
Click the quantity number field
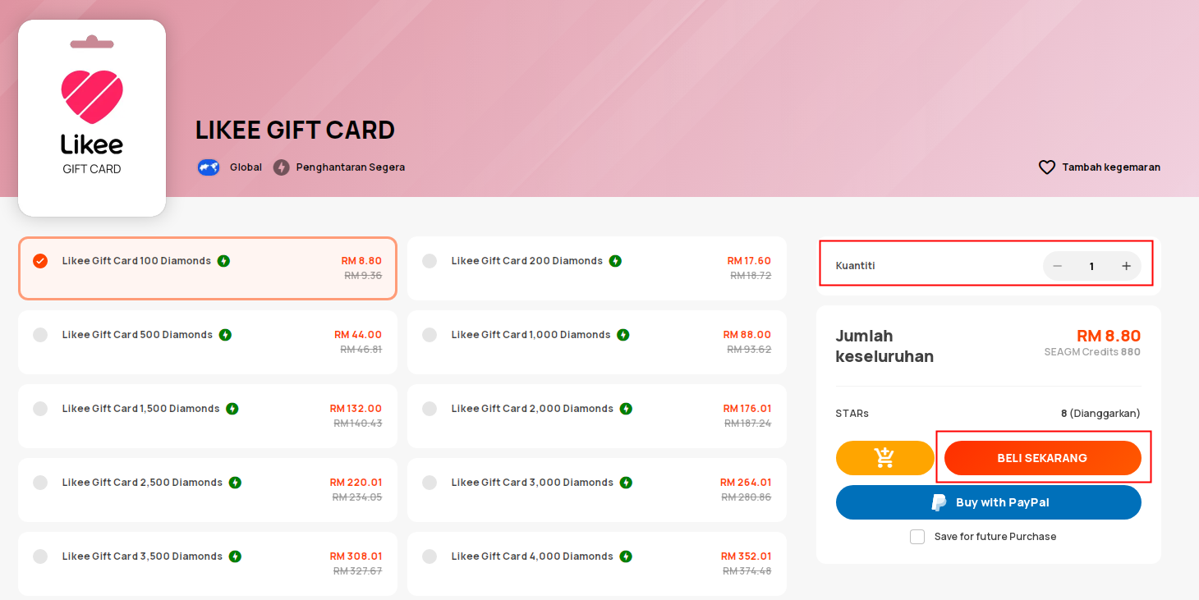point(1091,266)
